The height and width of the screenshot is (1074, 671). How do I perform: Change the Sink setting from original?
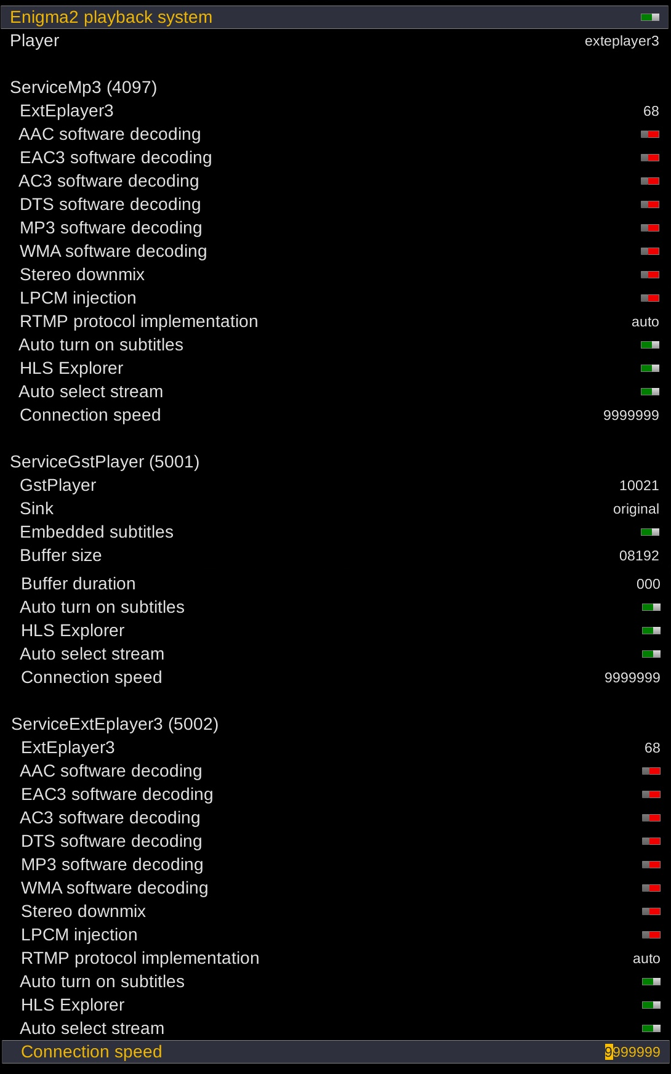click(x=635, y=509)
